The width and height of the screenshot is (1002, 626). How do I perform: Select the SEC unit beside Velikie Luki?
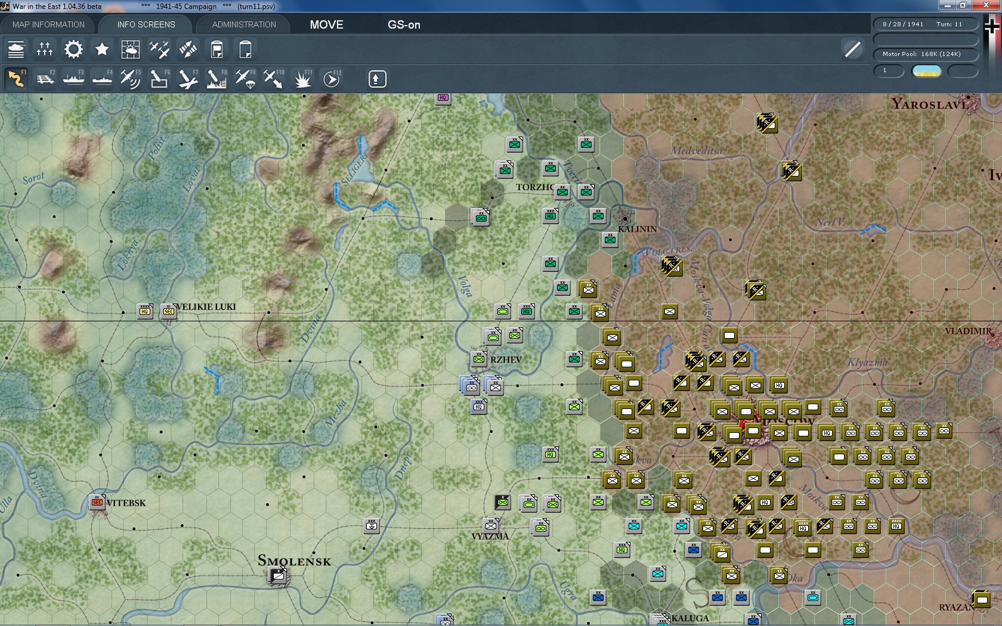169,311
